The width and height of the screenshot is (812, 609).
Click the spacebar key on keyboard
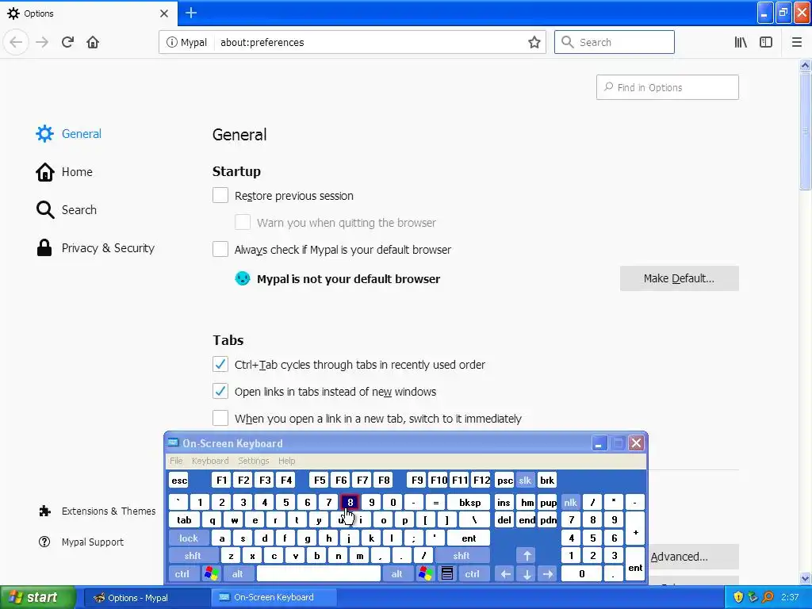(319, 574)
